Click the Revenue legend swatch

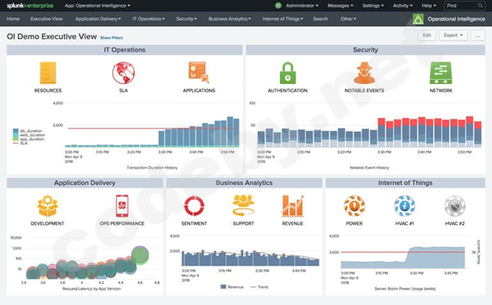[224, 287]
